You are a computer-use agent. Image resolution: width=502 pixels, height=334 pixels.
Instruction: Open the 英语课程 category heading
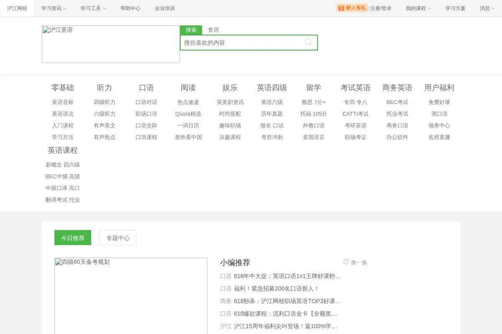click(63, 150)
